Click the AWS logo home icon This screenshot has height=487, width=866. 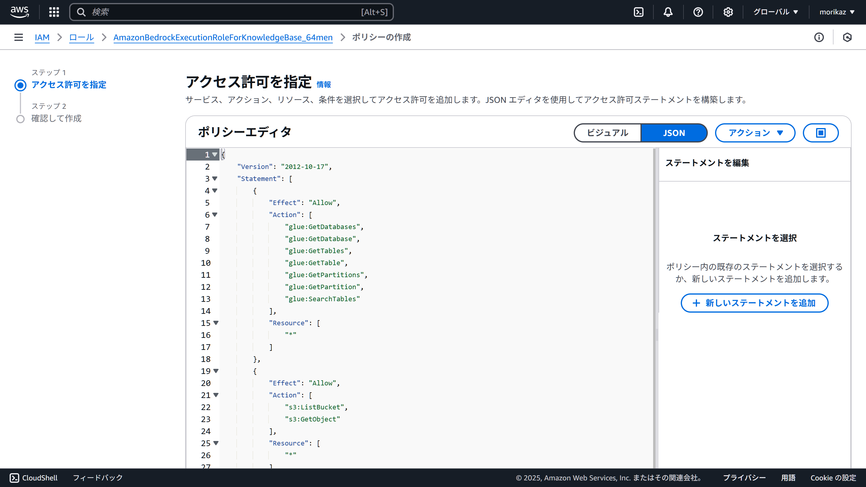20,12
